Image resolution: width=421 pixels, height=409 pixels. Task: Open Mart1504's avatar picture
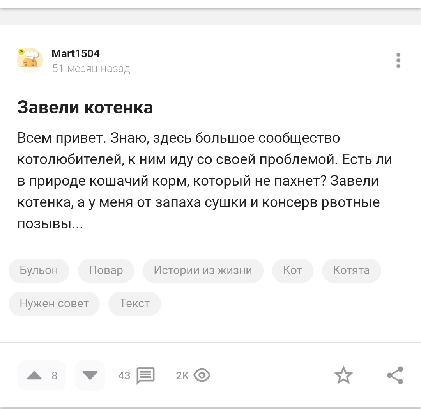pos(30,60)
